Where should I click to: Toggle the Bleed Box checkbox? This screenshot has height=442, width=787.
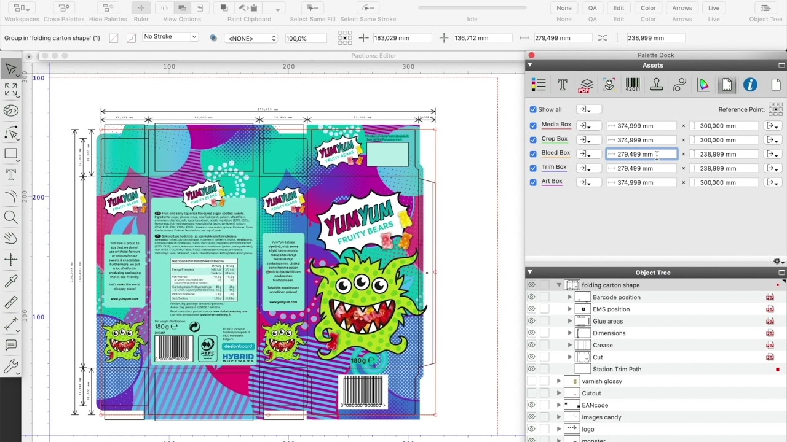[x=533, y=153]
